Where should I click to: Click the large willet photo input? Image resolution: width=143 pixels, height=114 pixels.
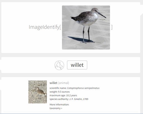(86, 27)
